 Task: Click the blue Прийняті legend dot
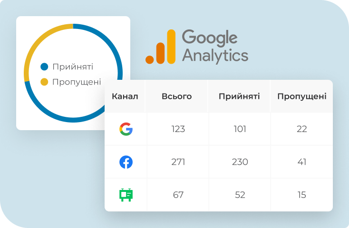click(44, 66)
